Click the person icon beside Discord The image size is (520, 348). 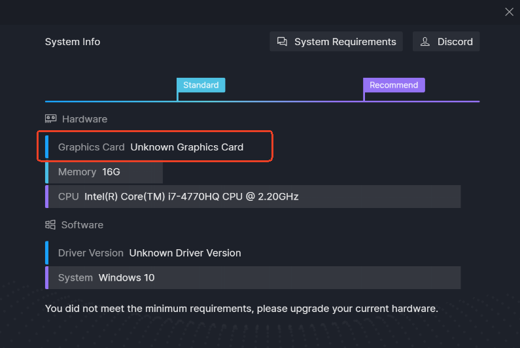point(425,41)
